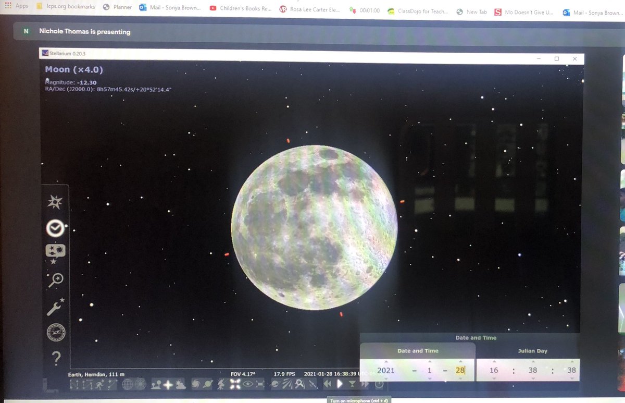625x403 pixels.
Task: Increase the year 2021 with up arrow
Action: (386, 361)
